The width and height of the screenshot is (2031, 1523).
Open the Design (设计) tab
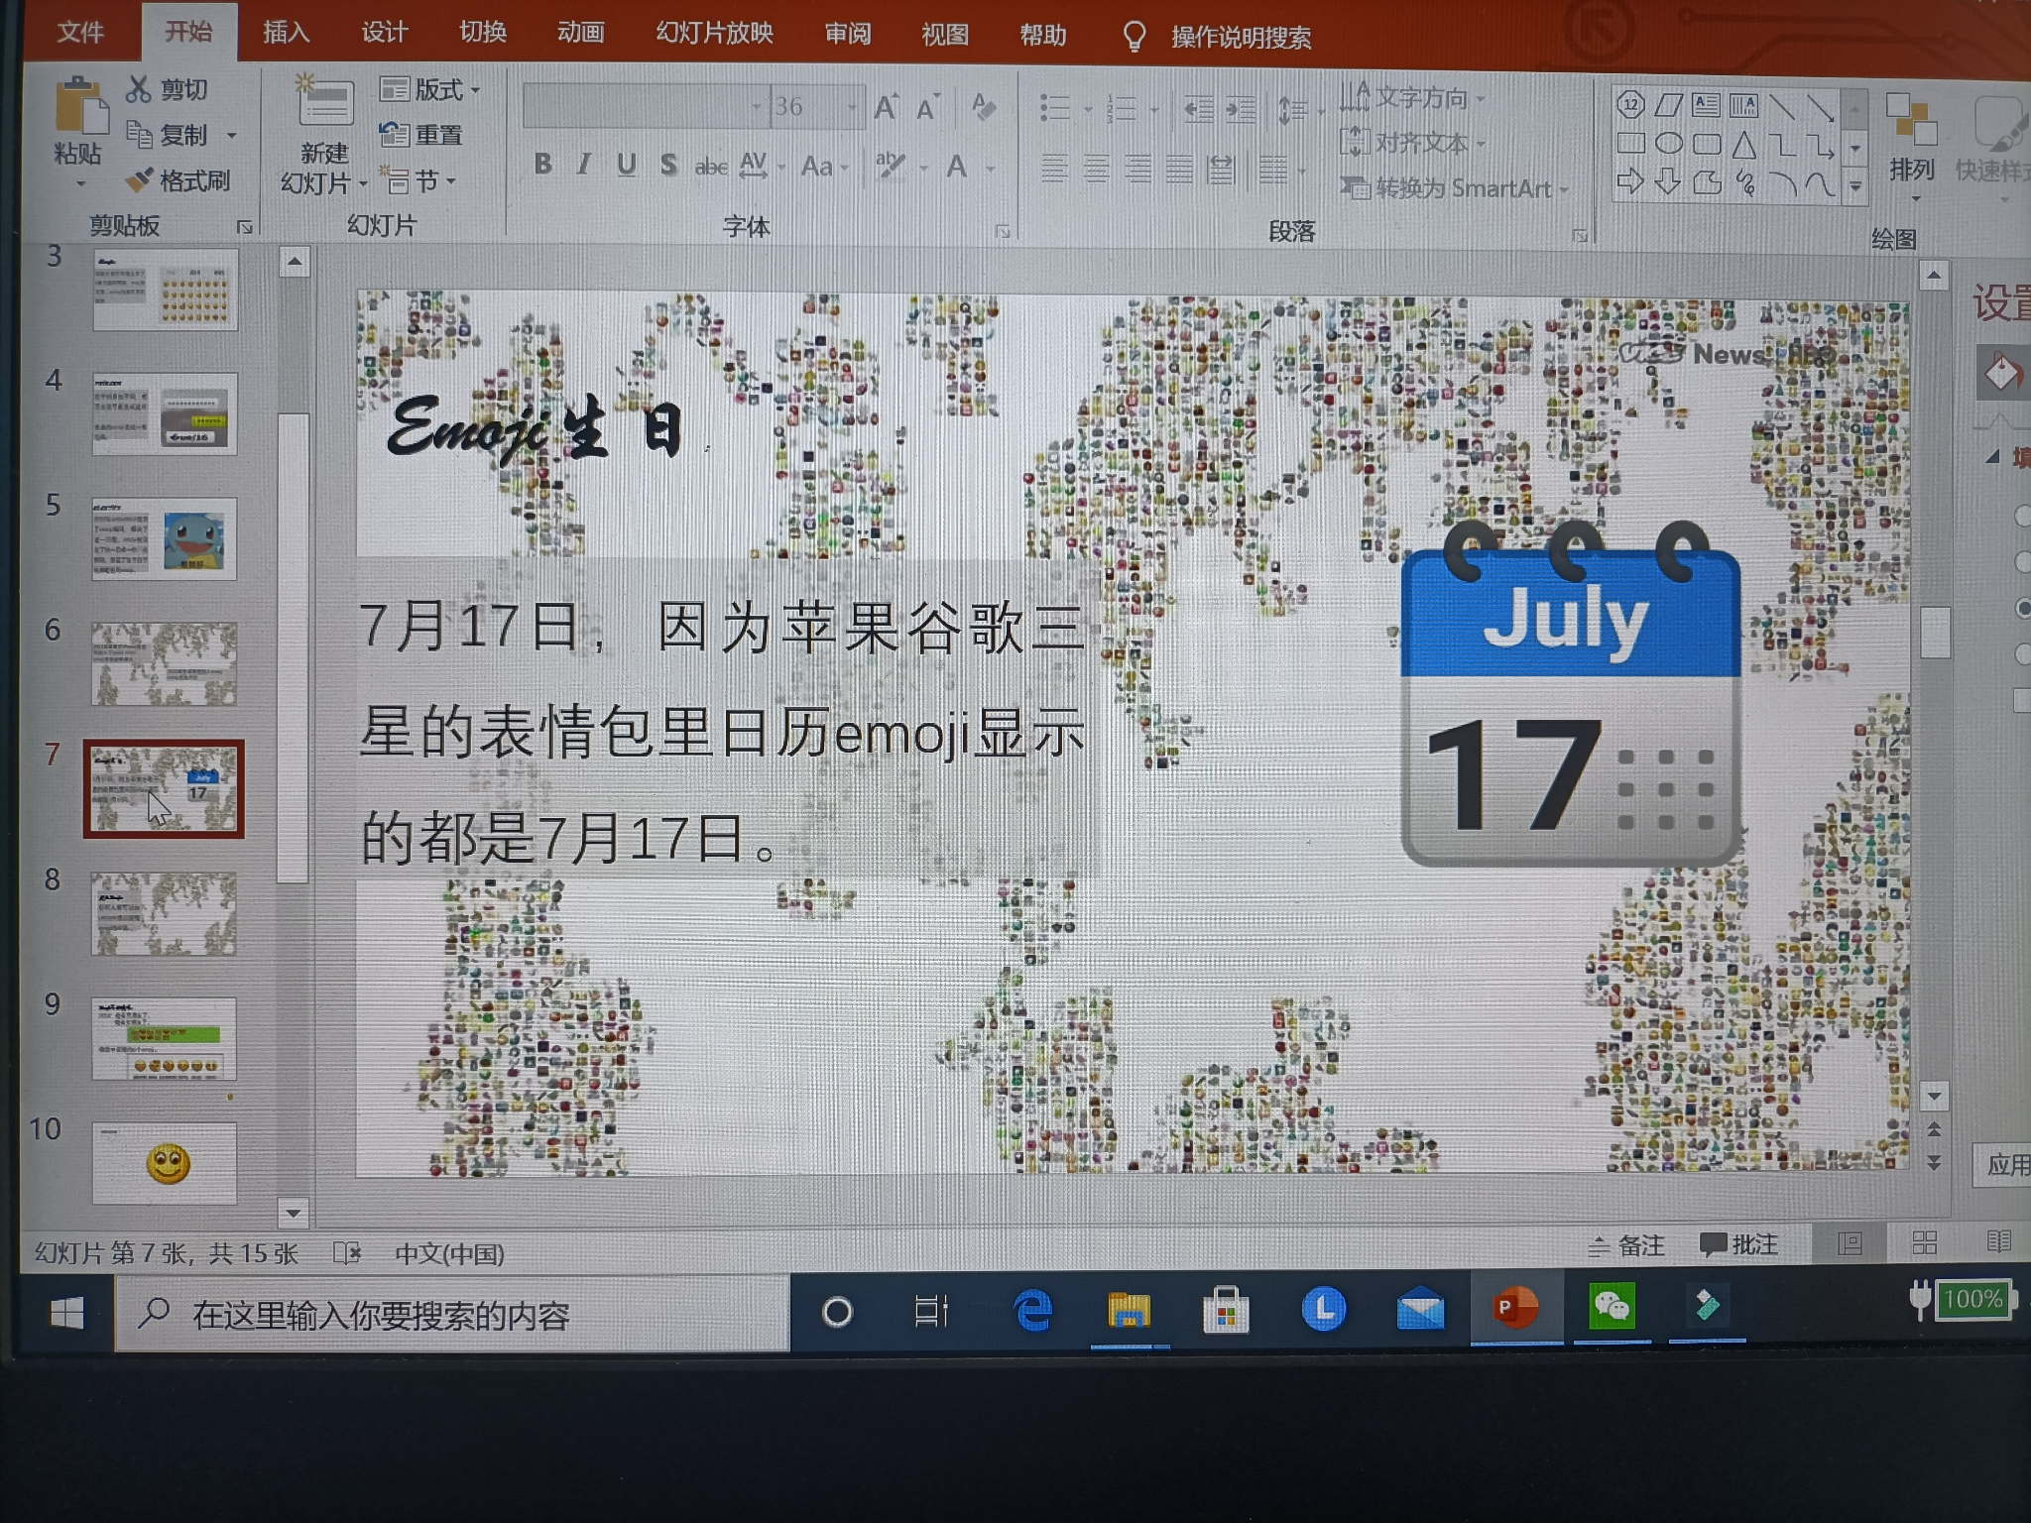pyautogui.click(x=384, y=33)
